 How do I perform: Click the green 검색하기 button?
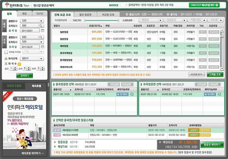(25, 76)
